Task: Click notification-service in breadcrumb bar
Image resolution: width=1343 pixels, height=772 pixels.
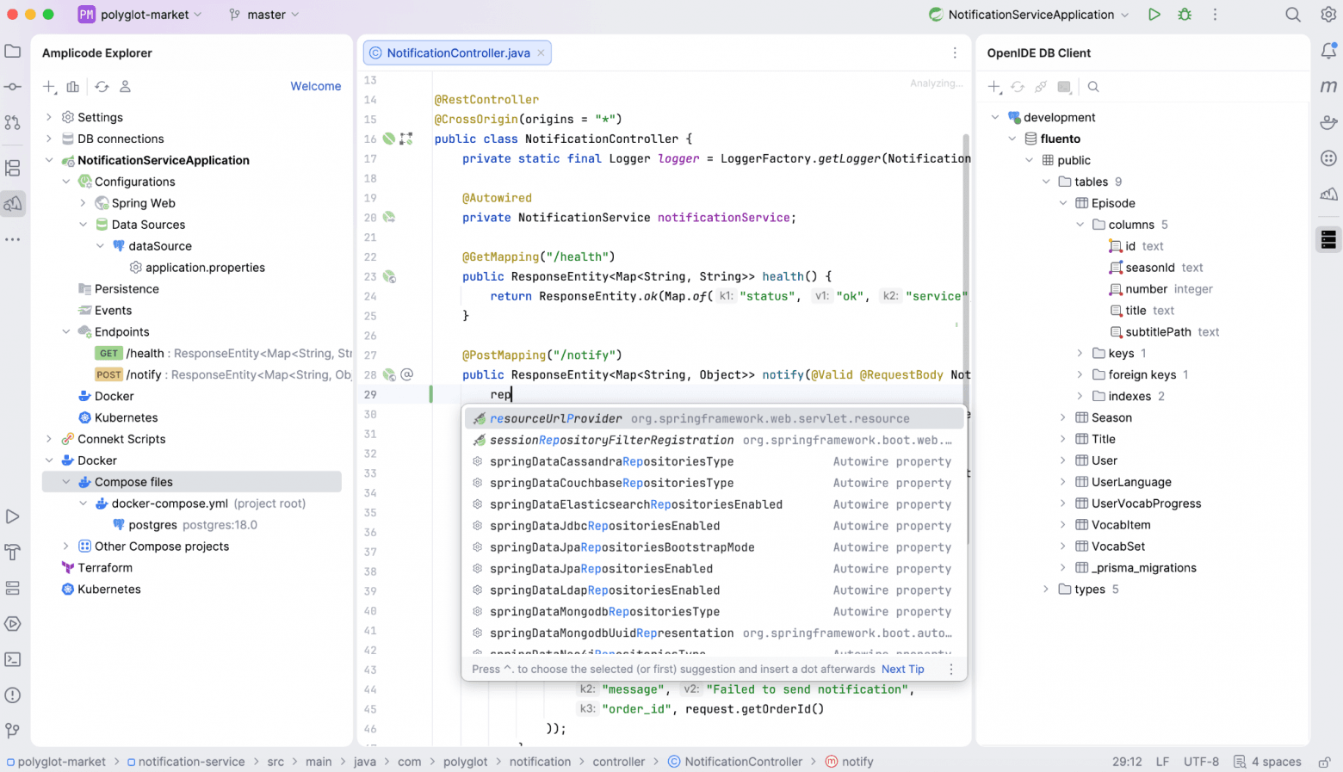Action: click(x=186, y=762)
